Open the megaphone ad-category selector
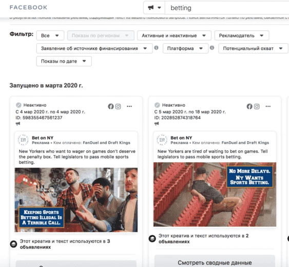The height and width of the screenshot is (267, 289). 155,8
